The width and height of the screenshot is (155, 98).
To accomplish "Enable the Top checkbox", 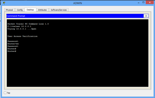I will click(5, 93).
